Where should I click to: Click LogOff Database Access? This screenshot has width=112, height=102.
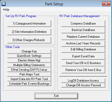coord(83,81)
